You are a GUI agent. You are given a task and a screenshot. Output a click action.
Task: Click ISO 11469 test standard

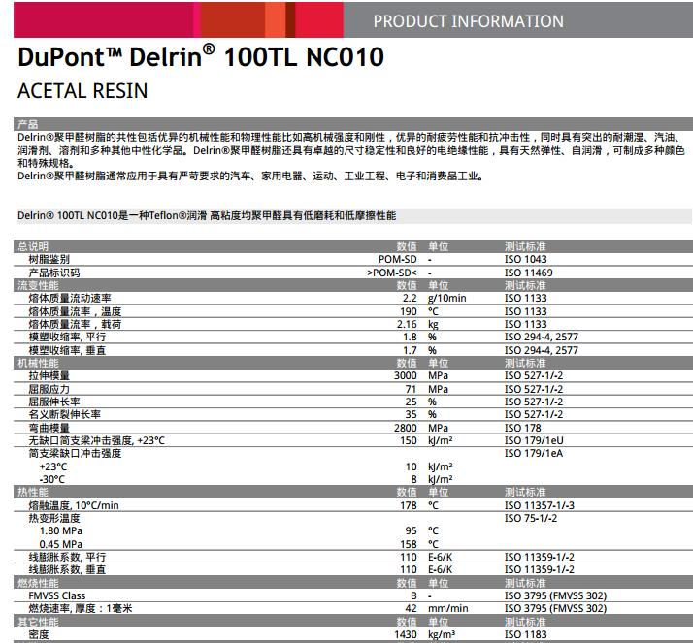tap(529, 273)
